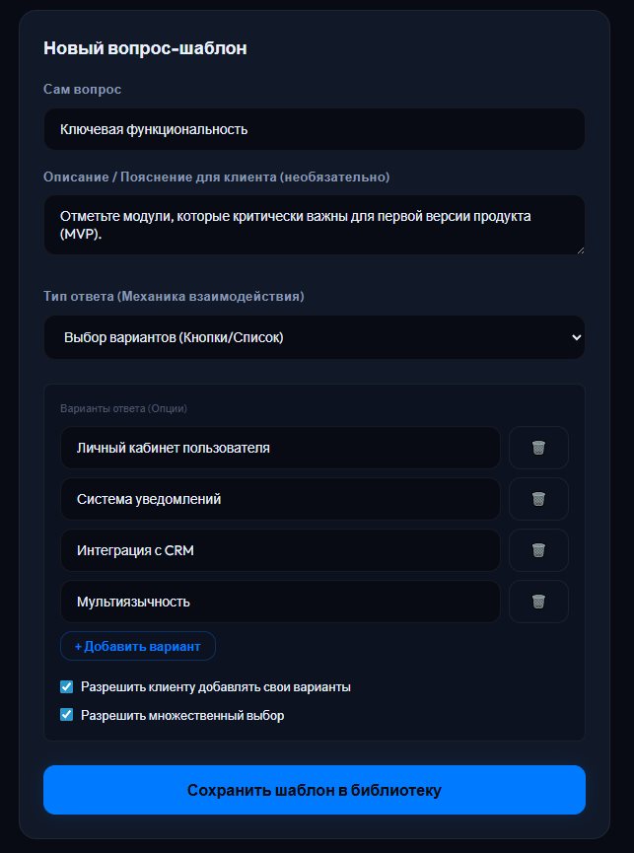
Task: Click the "Тип ответа (Механика взаимодействия)" label
Action: coord(174,297)
